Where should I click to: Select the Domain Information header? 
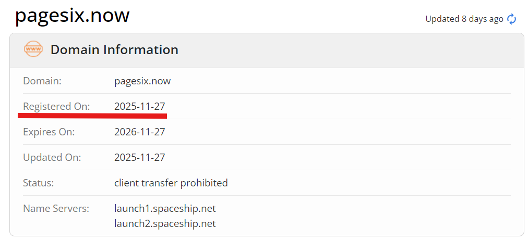click(x=114, y=50)
